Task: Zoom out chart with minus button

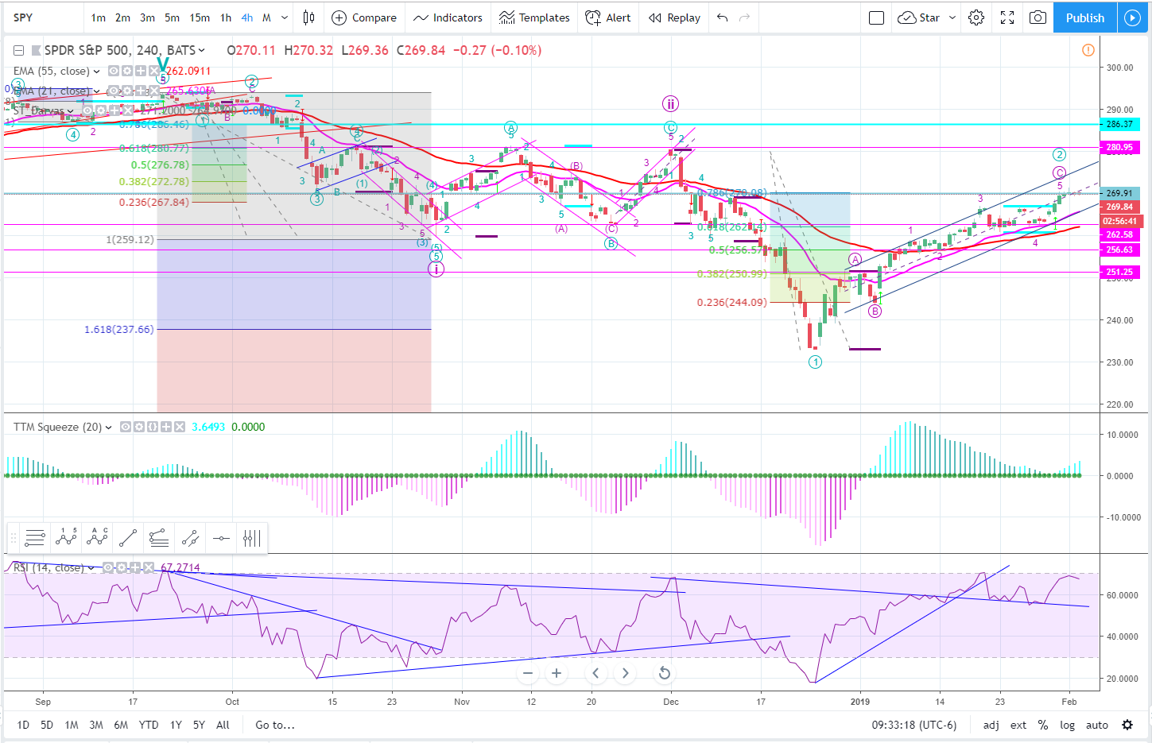Action: click(527, 673)
